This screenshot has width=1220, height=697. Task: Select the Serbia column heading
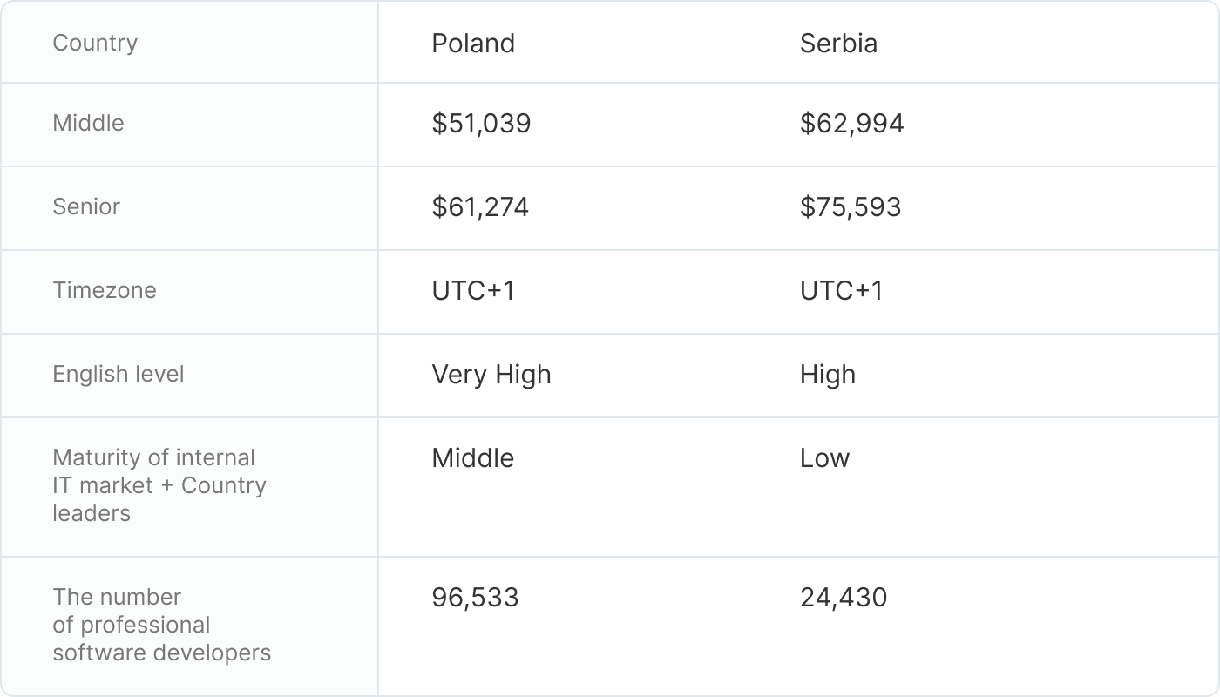pyautogui.click(x=838, y=43)
